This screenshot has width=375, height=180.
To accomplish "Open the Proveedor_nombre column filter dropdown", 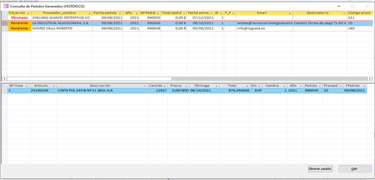I will coord(90,13).
